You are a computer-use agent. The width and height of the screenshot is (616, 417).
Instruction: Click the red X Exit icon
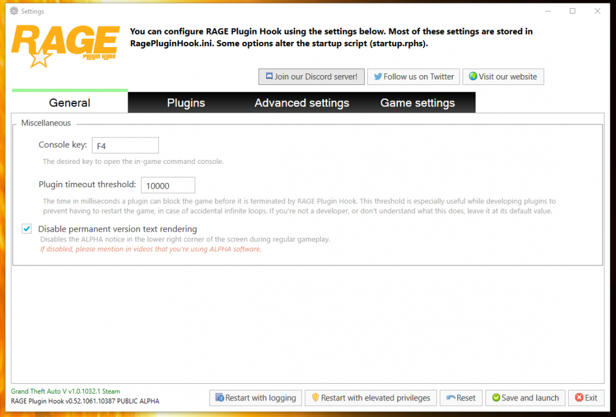click(579, 397)
